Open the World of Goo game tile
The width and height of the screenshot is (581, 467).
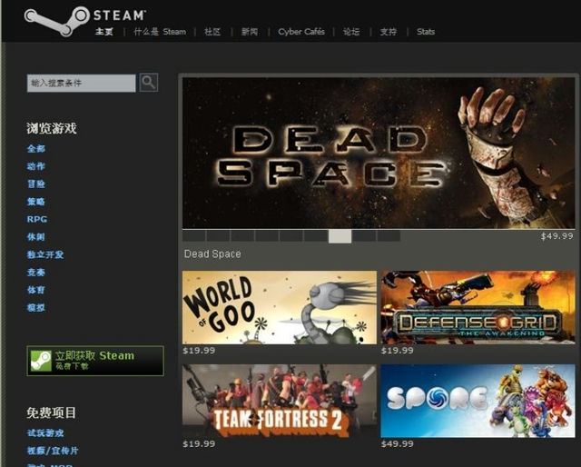[279, 306]
